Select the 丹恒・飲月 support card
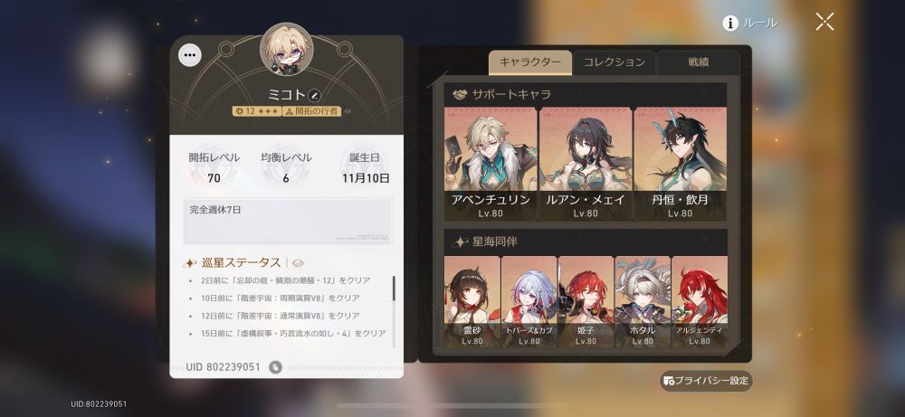 click(680, 164)
